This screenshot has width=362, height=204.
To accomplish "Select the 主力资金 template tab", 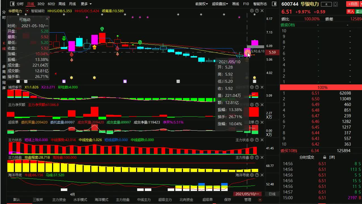I will coord(59,200).
